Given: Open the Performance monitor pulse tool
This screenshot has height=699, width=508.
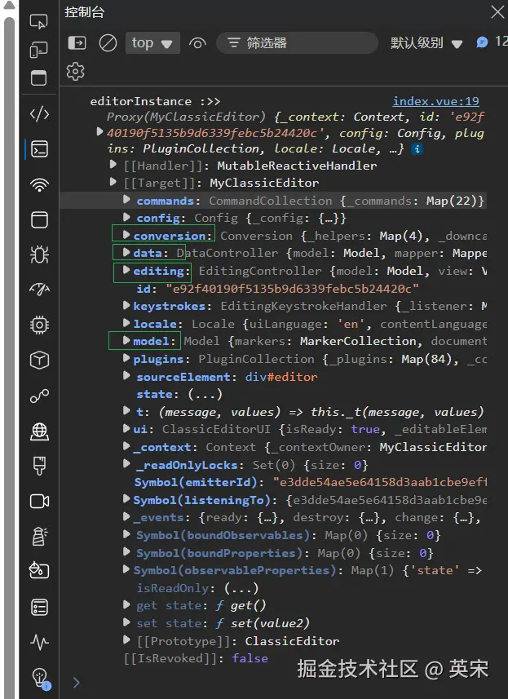Looking at the screenshot, I should tap(39, 643).
